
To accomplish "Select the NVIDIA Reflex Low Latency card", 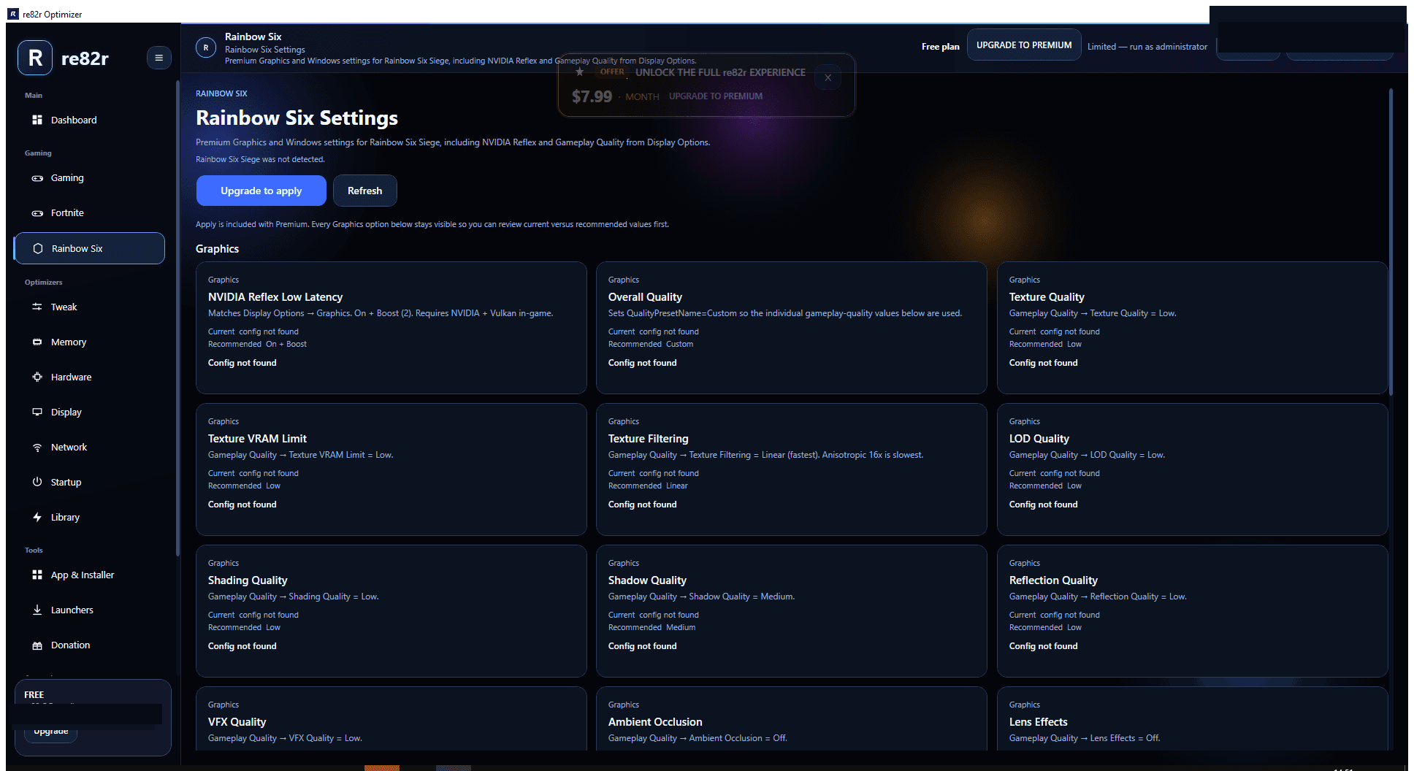I will [x=391, y=327].
